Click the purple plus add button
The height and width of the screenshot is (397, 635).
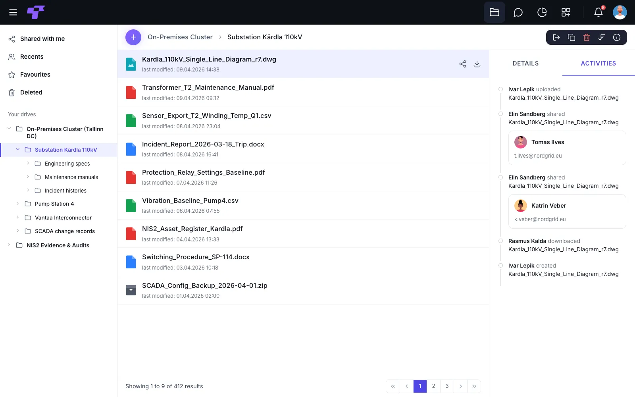click(x=133, y=37)
